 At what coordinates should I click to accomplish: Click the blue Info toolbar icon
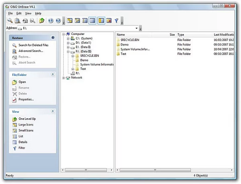[51, 20]
